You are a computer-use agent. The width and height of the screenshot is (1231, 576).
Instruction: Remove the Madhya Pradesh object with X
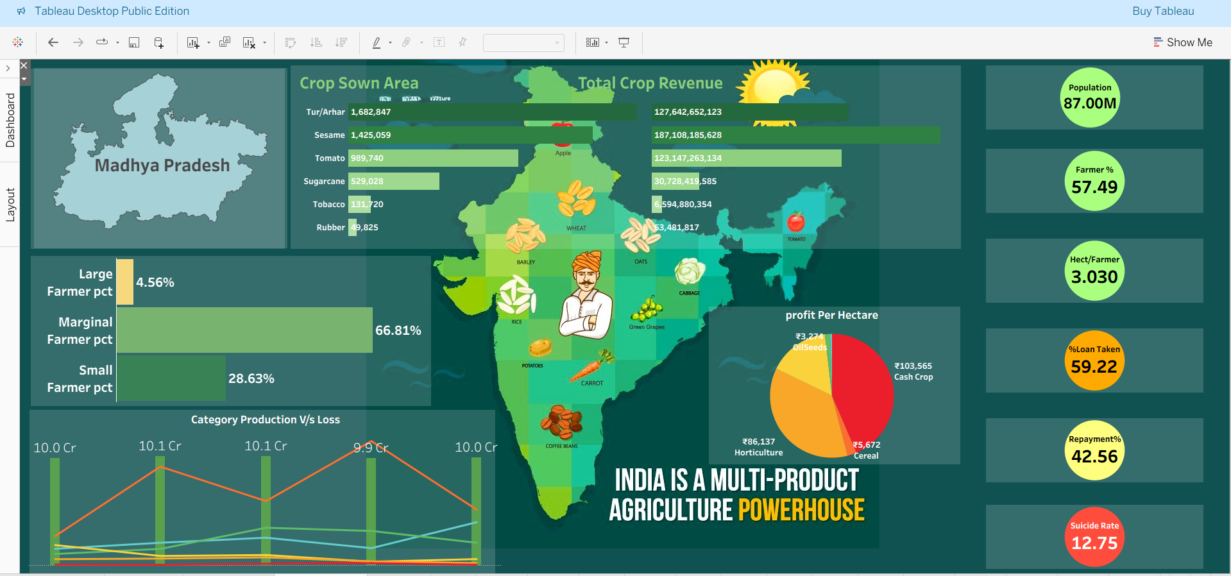pos(24,65)
